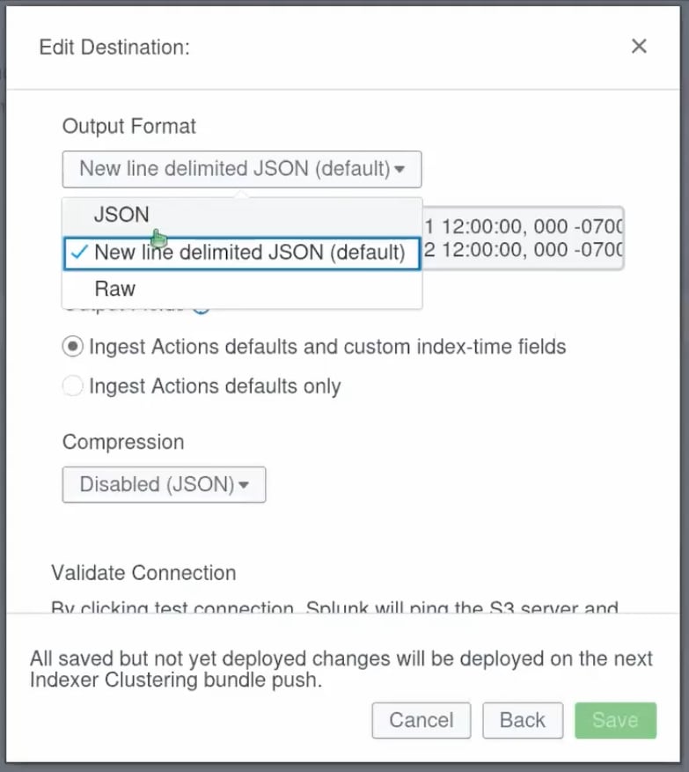The height and width of the screenshot is (772, 689).
Task: Click the Compression section label
Action: tap(123, 442)
